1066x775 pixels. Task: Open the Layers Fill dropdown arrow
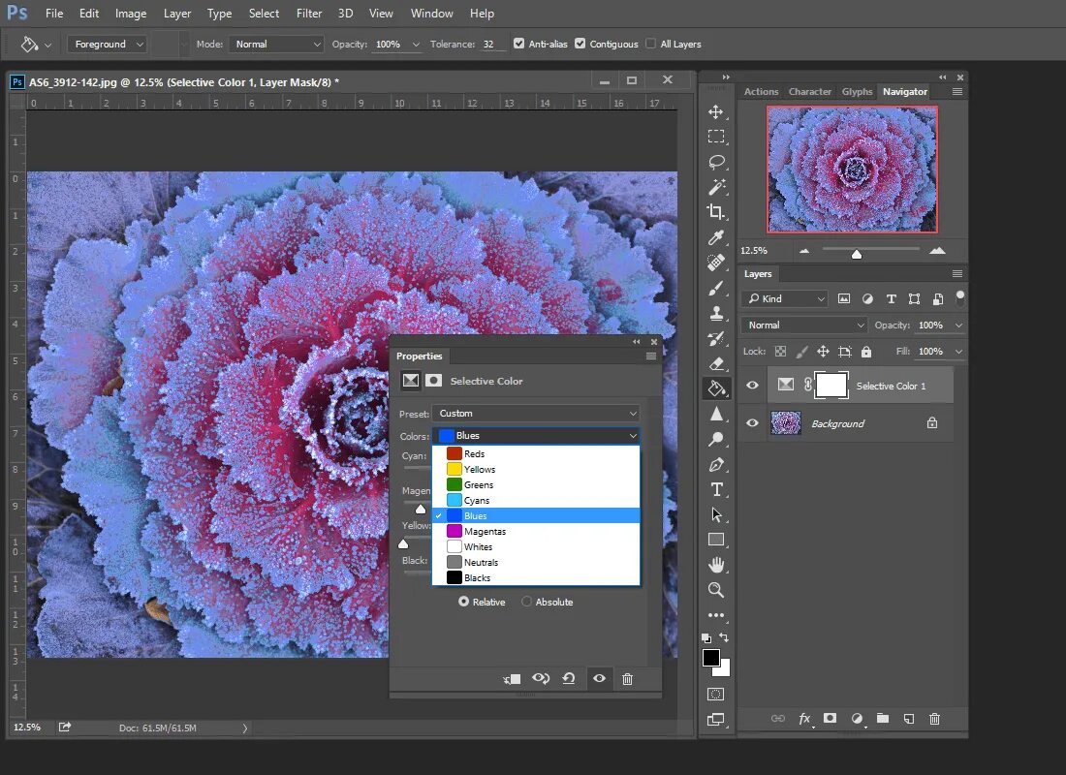click(x=958, y=352)
